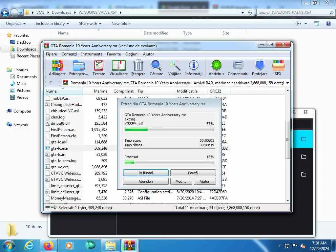Expand the Explorer address bar history dropdown

tap(242, 13)
